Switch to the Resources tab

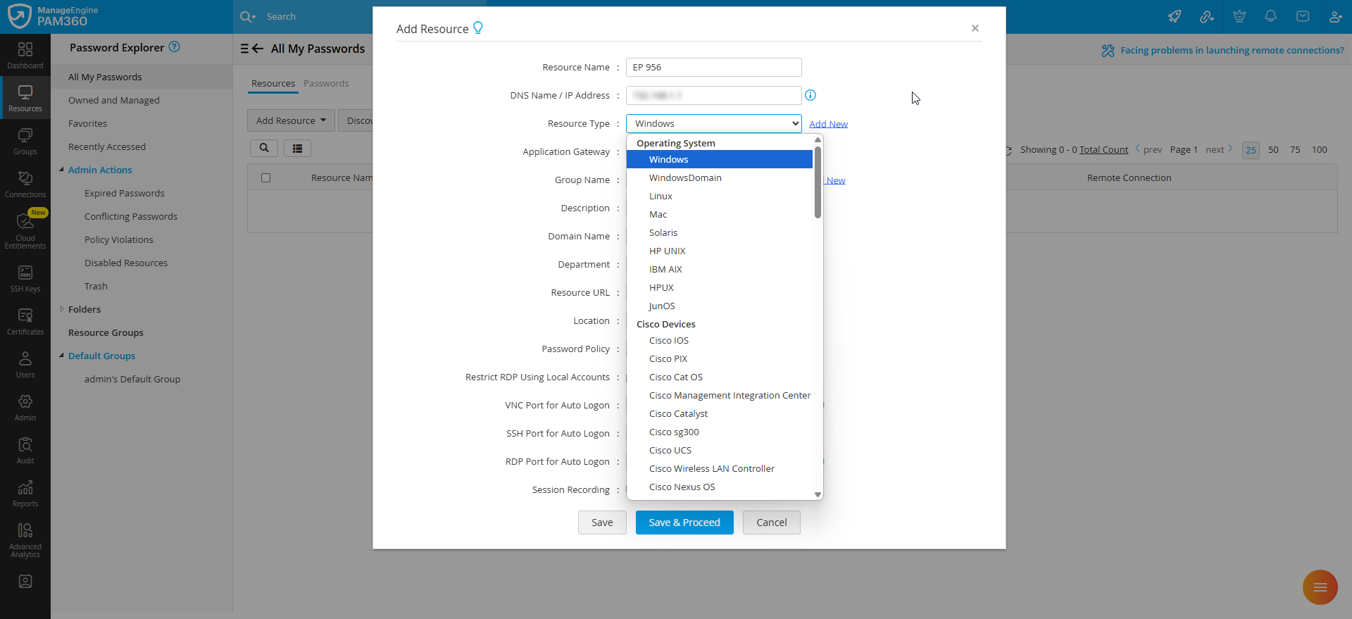point(273,83)
